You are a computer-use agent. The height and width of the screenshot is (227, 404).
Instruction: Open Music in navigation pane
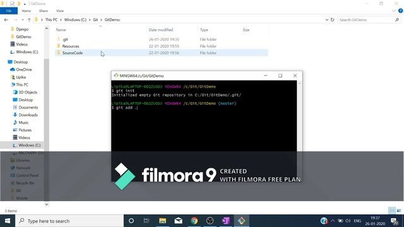point(23,122)
